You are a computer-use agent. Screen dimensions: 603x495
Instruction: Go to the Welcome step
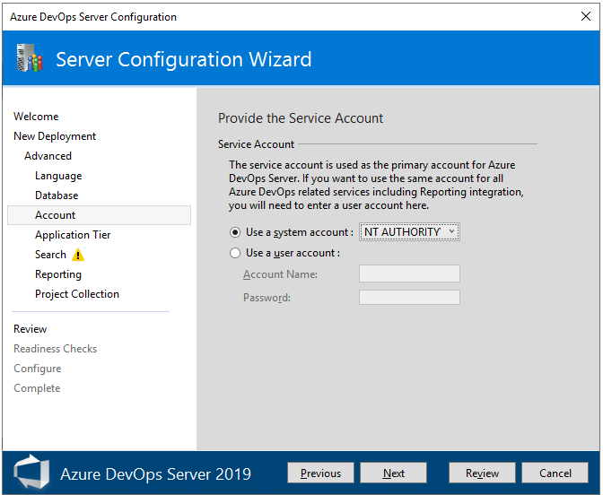(36, 117)
